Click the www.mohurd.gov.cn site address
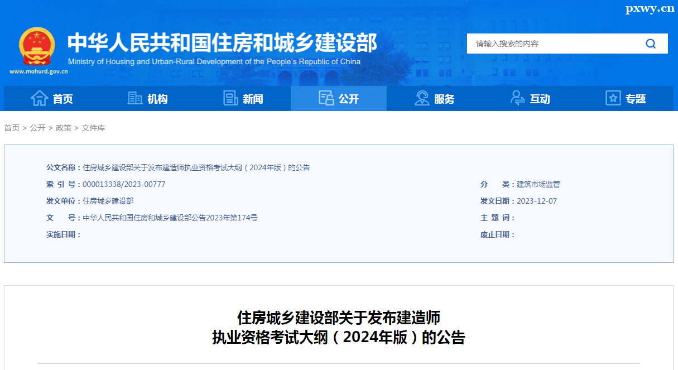678x370 pixels. pos(39,71)
